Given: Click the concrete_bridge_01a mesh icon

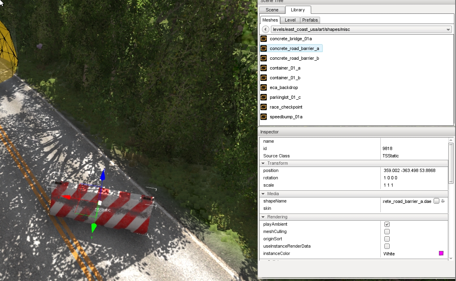Looking at the screenshot, I should (264, 39).
